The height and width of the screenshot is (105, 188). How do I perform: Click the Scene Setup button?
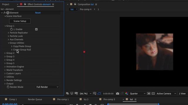coord(20,21)
